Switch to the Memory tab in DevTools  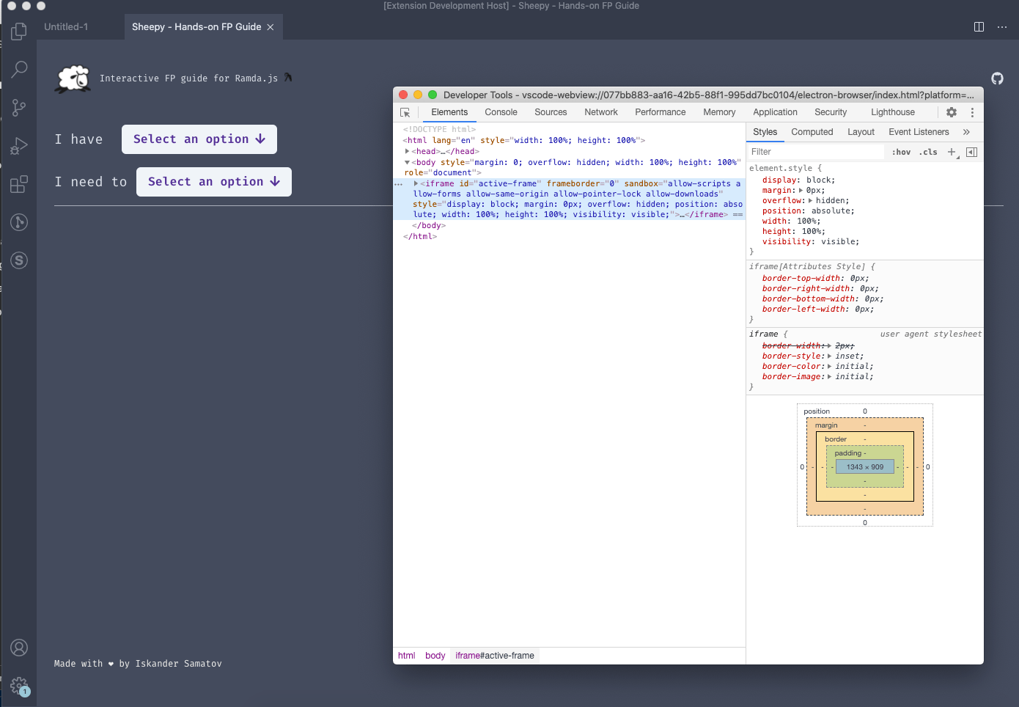coord(719,112)
